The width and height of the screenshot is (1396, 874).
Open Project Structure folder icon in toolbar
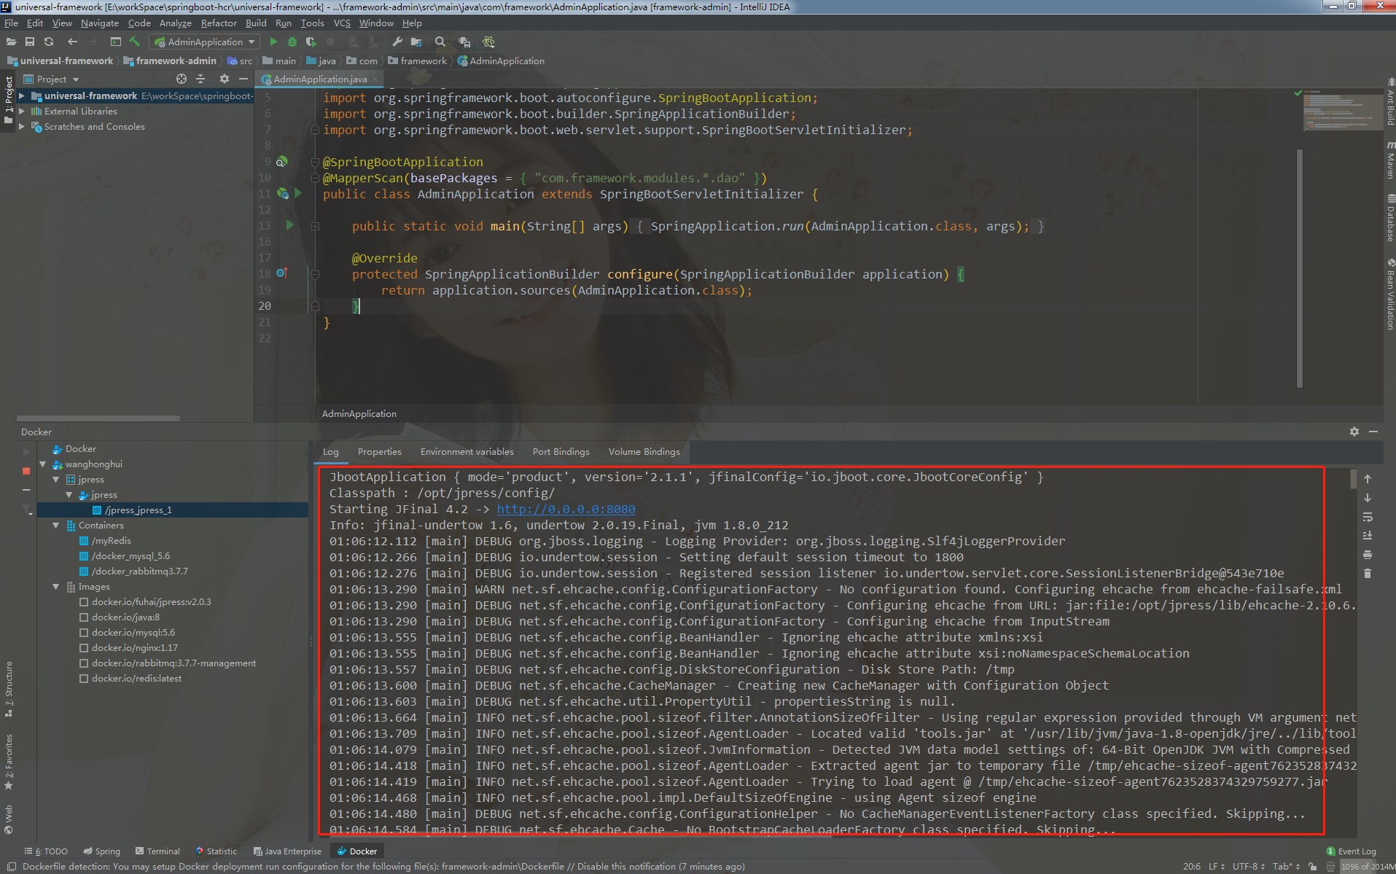pyautogui.click(x=416, y=42)
